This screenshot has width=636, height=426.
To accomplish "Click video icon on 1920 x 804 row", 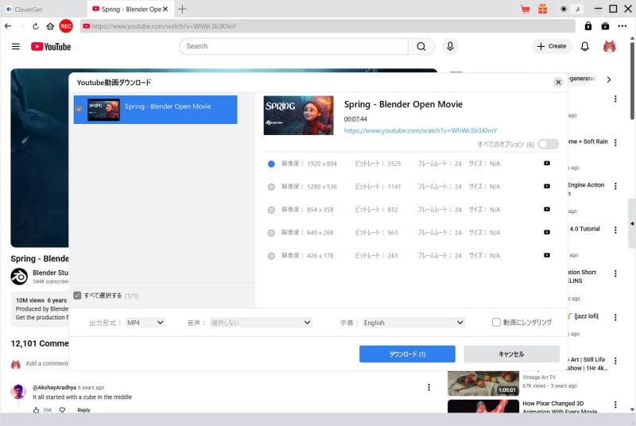I will 547,164.
